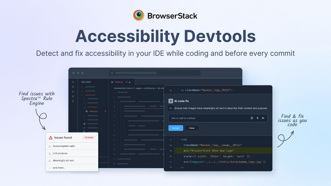Screen dimensions: 331x186
Task: Click the send arrow icon
Action: [x=263, y=118]
